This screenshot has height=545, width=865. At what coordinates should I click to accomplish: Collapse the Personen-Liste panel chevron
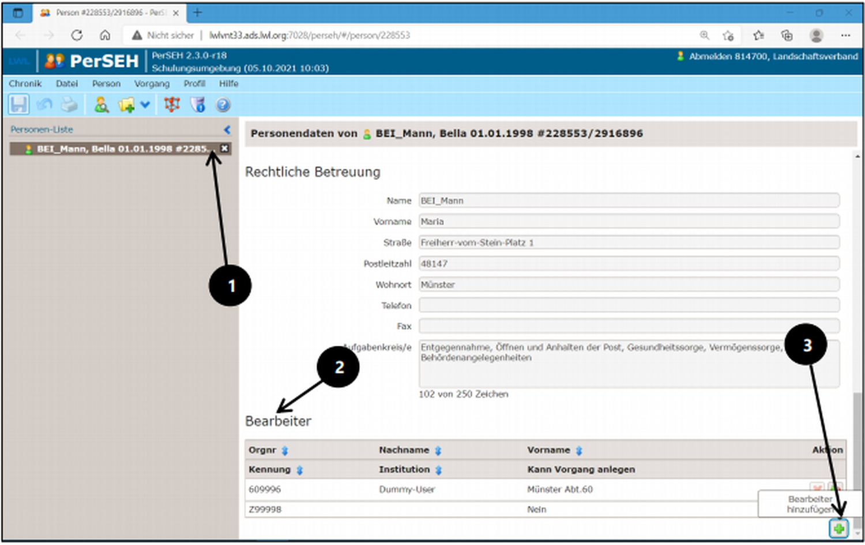227,130
